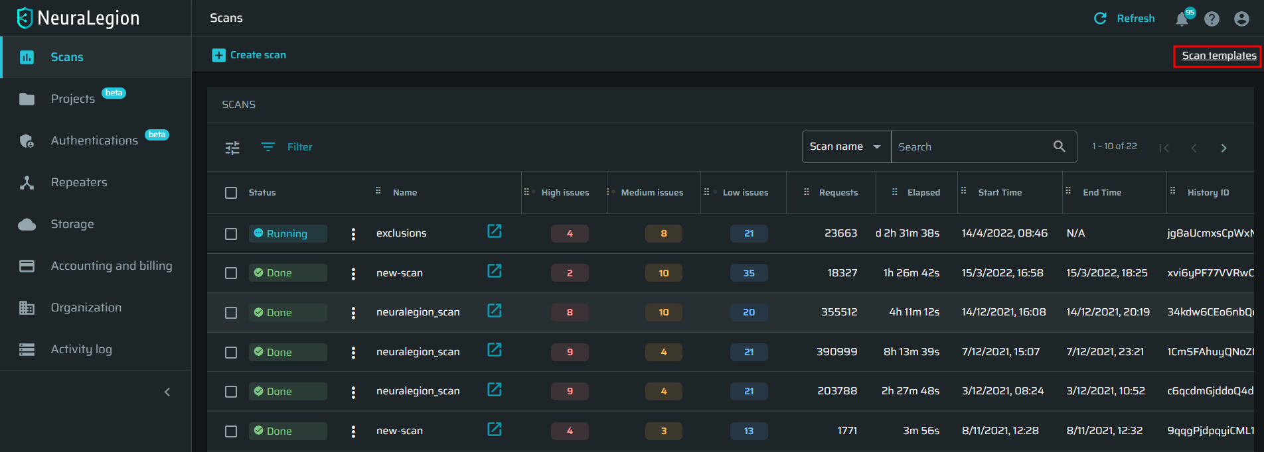This screenshot has height=452, width=1264.
Task: Click the NeuraLegion logo
Action: tap(78, 18)
